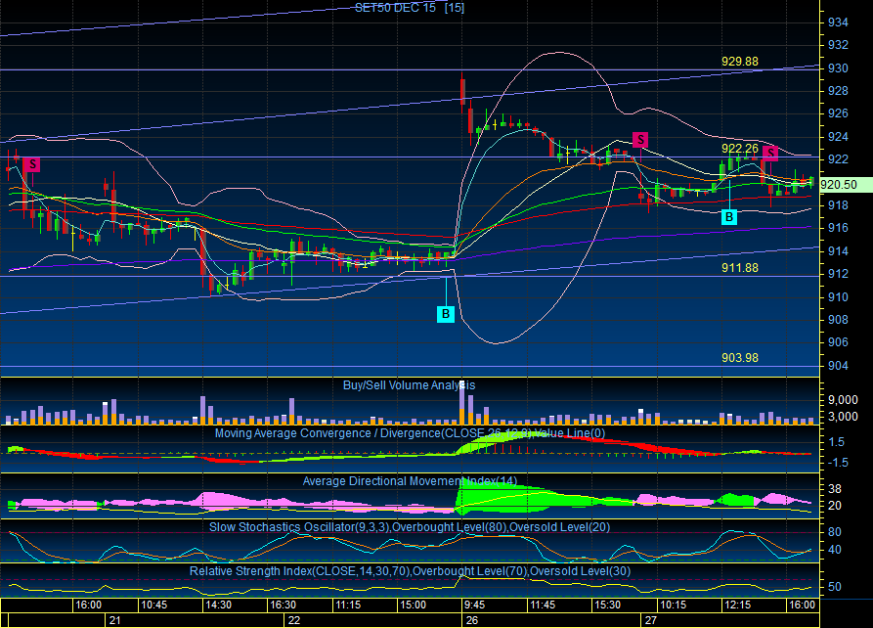Select the 9:45 time axis label
873x628 pixels.
point(474,606)
